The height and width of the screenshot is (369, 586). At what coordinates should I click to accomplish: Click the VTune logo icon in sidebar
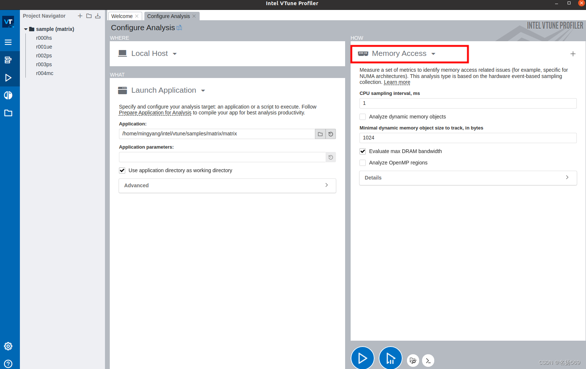coord(8,22)
